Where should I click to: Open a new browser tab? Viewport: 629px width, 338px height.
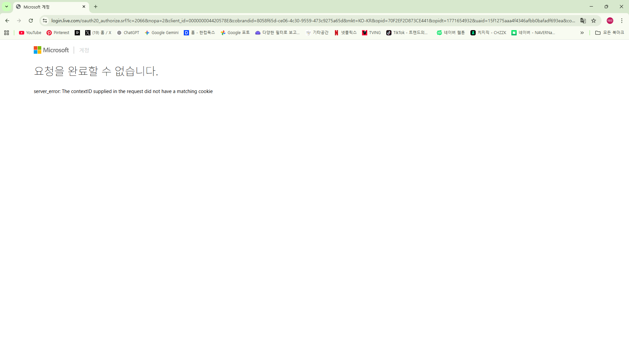coord(95,7)
